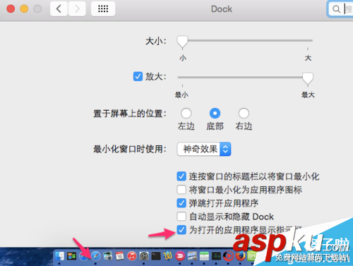Image resolution: width=353 pixels, height=266 pixels.
Task: Click the 置于屏幕上的位置 label
Action: point(130,114)
